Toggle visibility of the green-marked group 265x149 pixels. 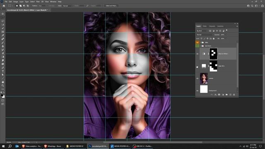pyautogui.click(x=197, y=46)
